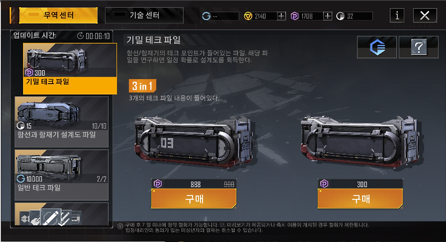The image size is (446, 242).
Task: Close the trade center with the X button
Action: (x=425, y=15)
